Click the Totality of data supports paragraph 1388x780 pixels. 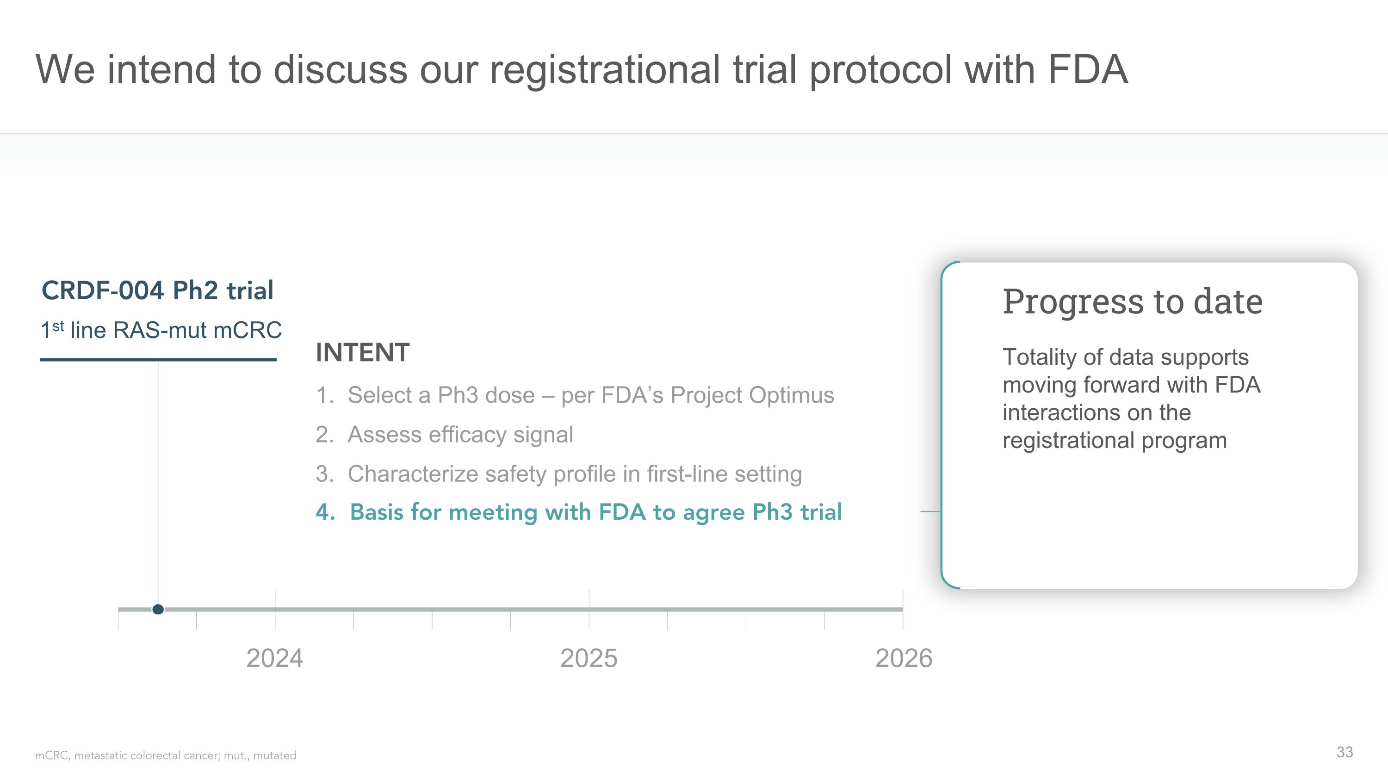(1131, 399)
